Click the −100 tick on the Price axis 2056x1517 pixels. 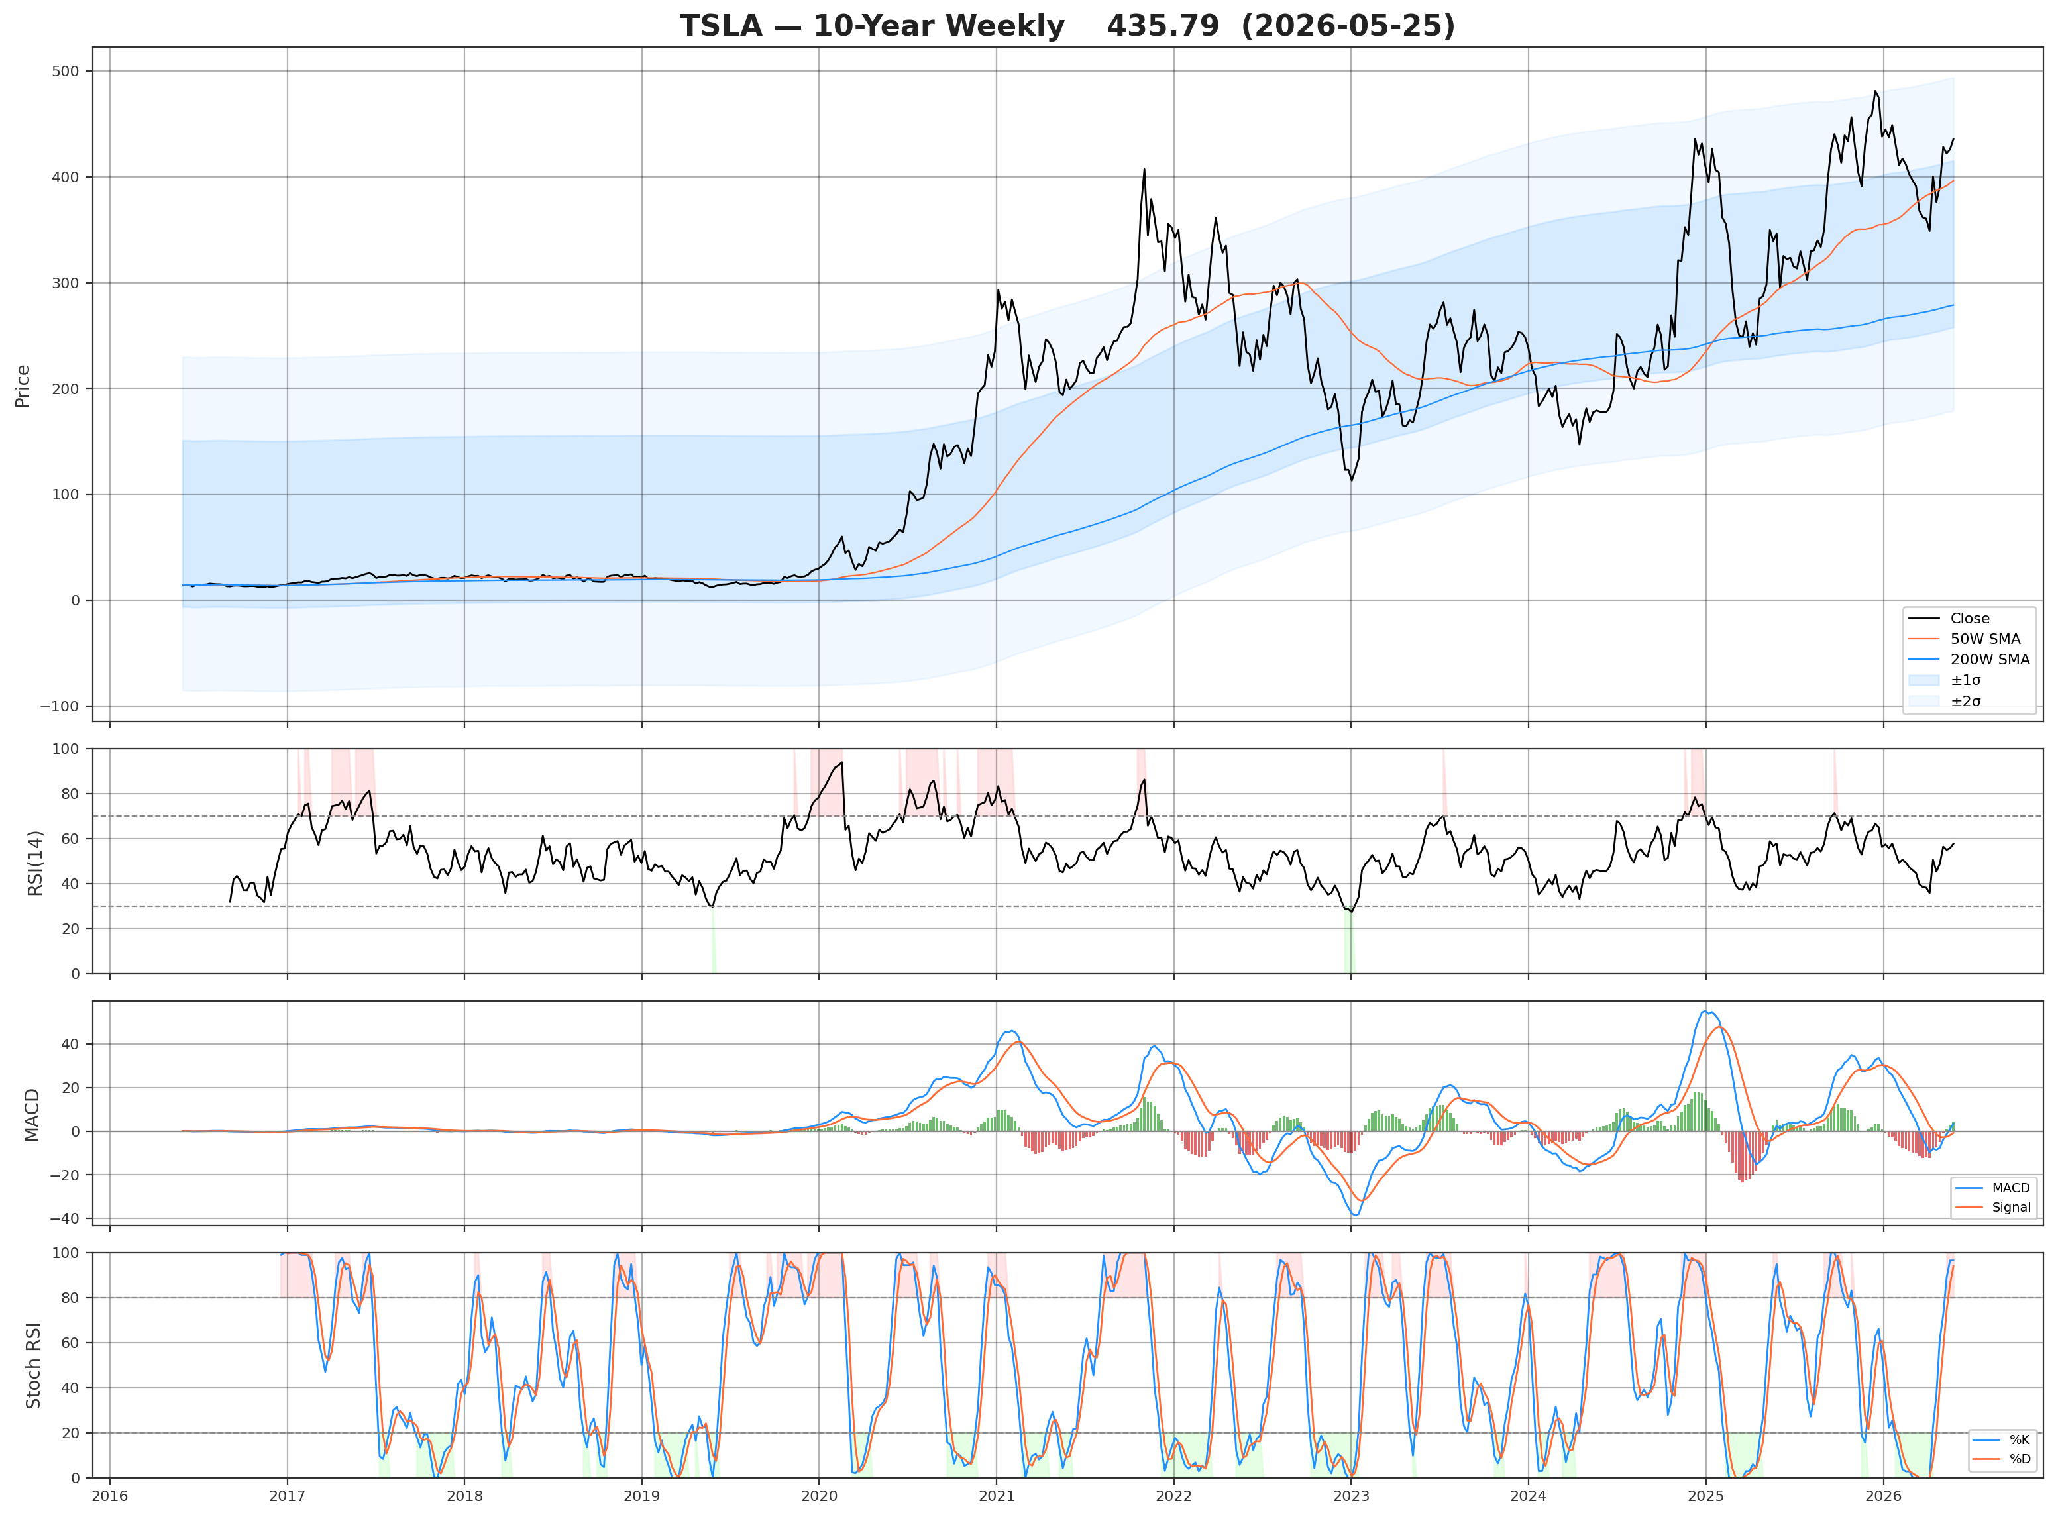(x=60, y=706)
